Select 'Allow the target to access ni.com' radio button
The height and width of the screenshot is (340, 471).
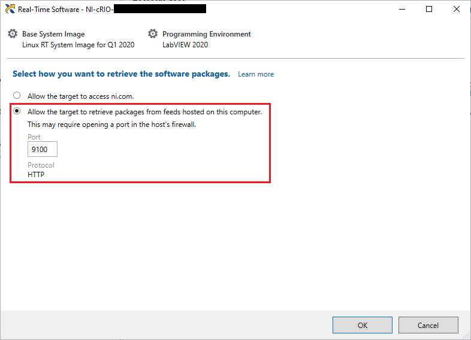click(x=17, y=95)
